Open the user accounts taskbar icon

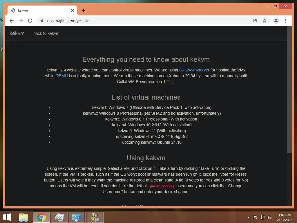point(95,217)
